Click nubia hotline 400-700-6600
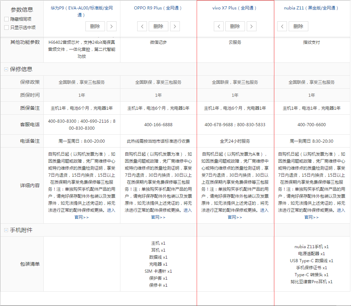Image resolution: width=351 pixels, height=306 pixels. pyautogui.click(x=311, y=125)
